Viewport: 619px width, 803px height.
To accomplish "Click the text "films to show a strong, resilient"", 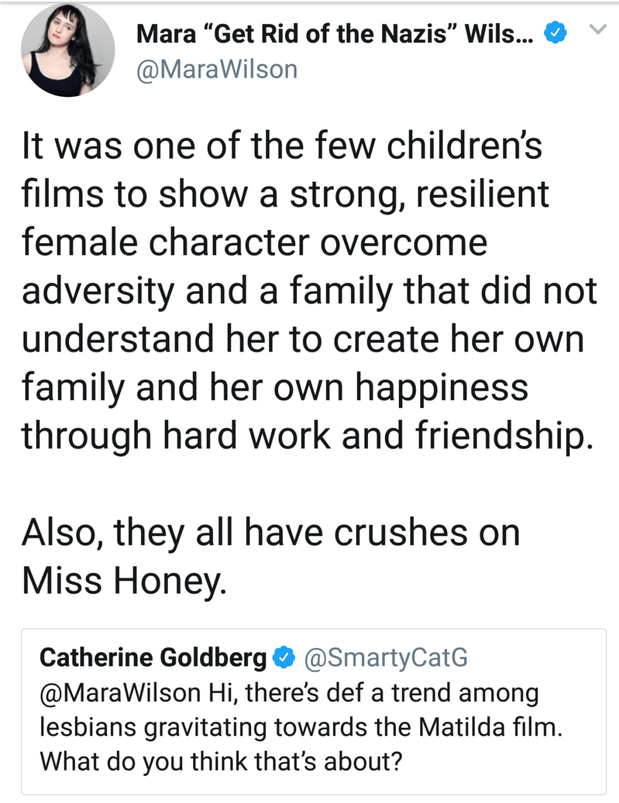I will (284, 194).
